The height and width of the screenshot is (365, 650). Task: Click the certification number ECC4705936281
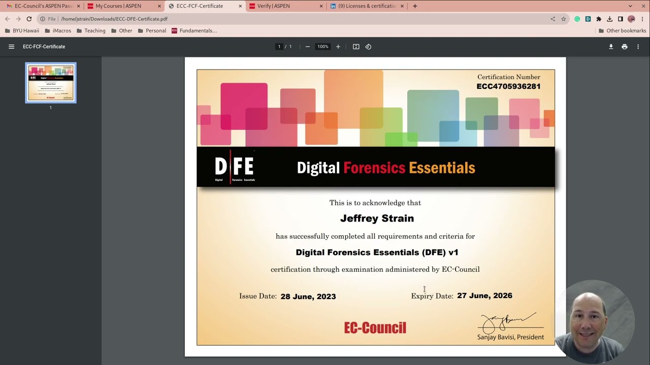(x=508, y=86)
